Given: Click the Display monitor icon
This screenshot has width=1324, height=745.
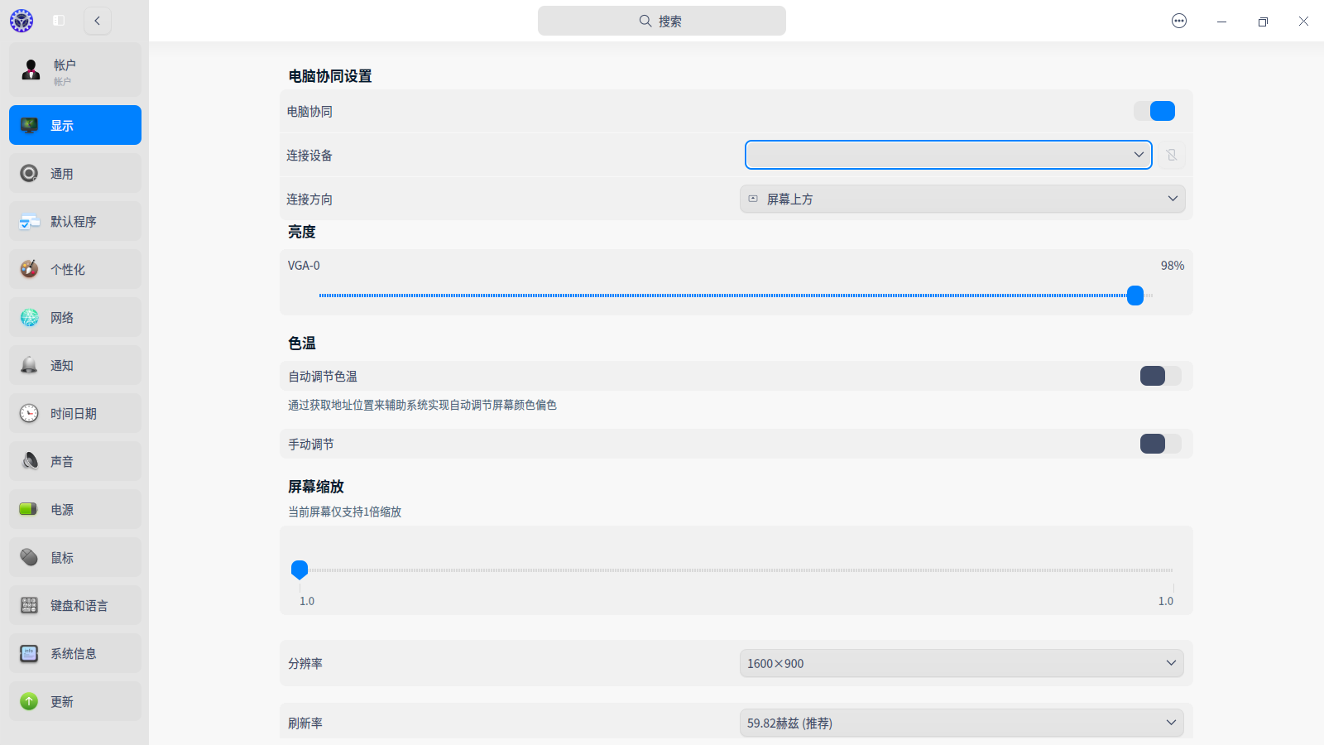Looking at the screenshot, I should (x=29, y=125).
